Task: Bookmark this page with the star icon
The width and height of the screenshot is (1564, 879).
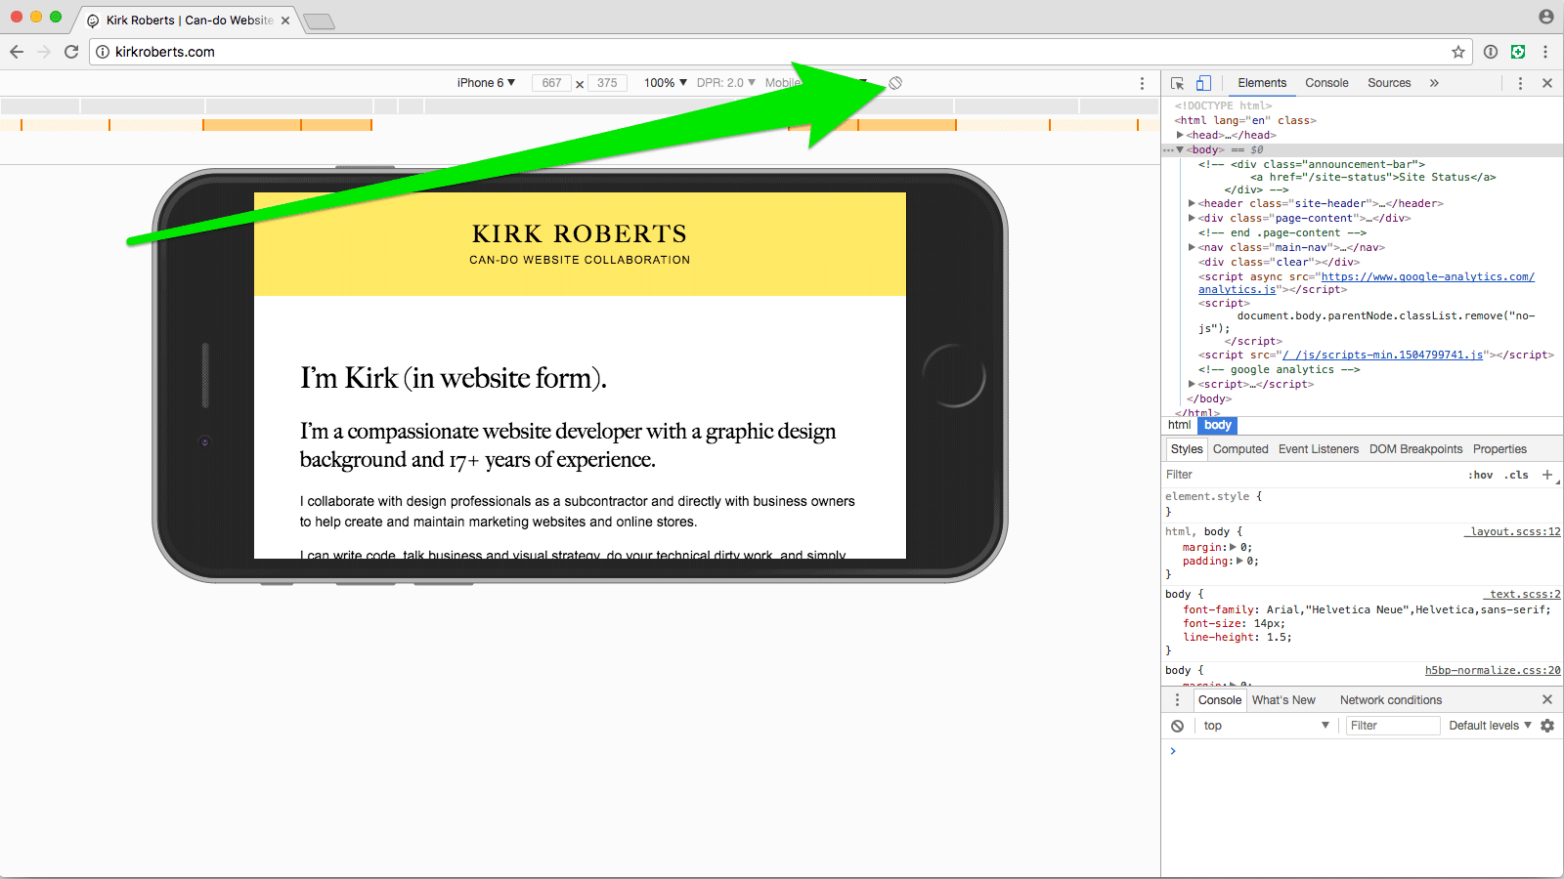Action: 1458,52
